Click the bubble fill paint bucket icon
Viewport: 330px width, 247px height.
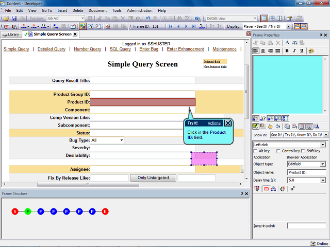point(278,126)
